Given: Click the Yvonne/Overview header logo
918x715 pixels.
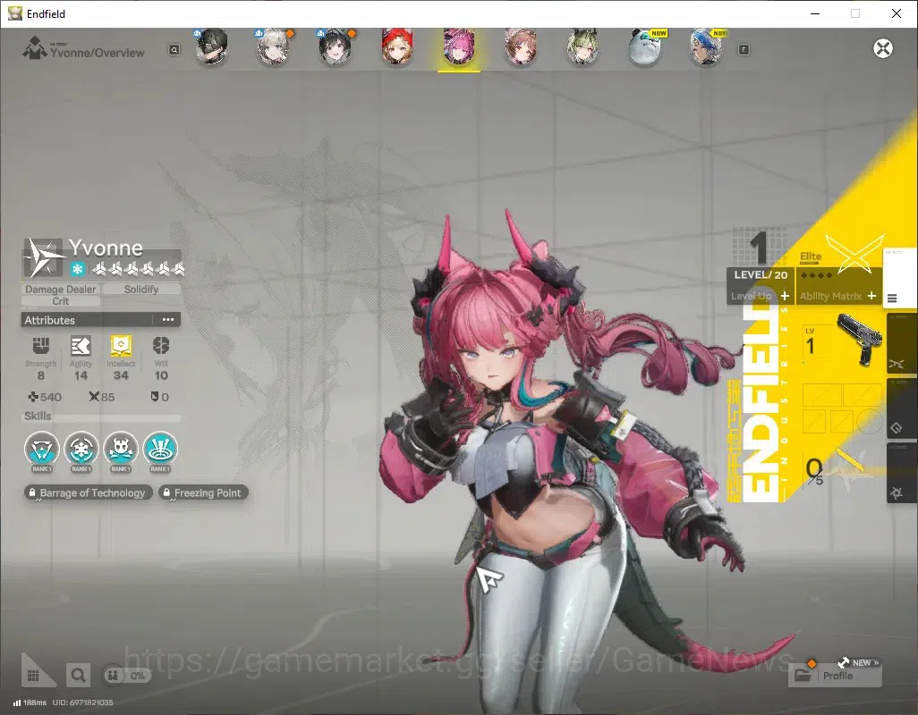Looking at the screenshot, I should pyautogui.click(x=35, y=48).
